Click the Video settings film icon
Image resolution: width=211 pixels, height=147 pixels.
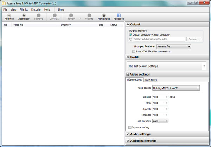pos(128,75)
